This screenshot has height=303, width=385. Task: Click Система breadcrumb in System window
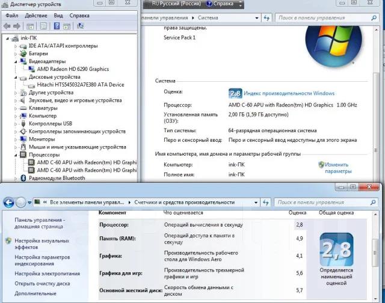(208, 18)
